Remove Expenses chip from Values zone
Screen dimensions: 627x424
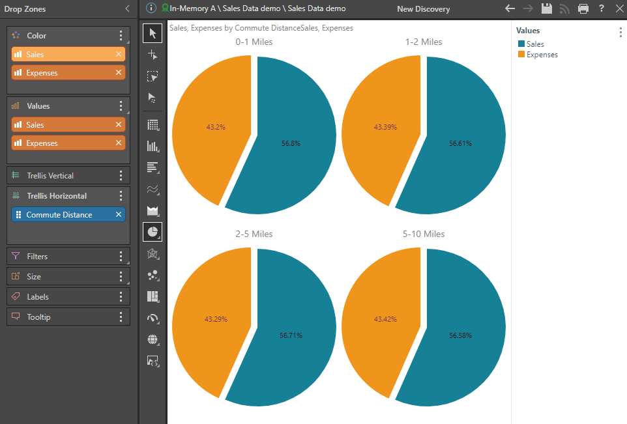pyautogui.click(x=119, y=143)
